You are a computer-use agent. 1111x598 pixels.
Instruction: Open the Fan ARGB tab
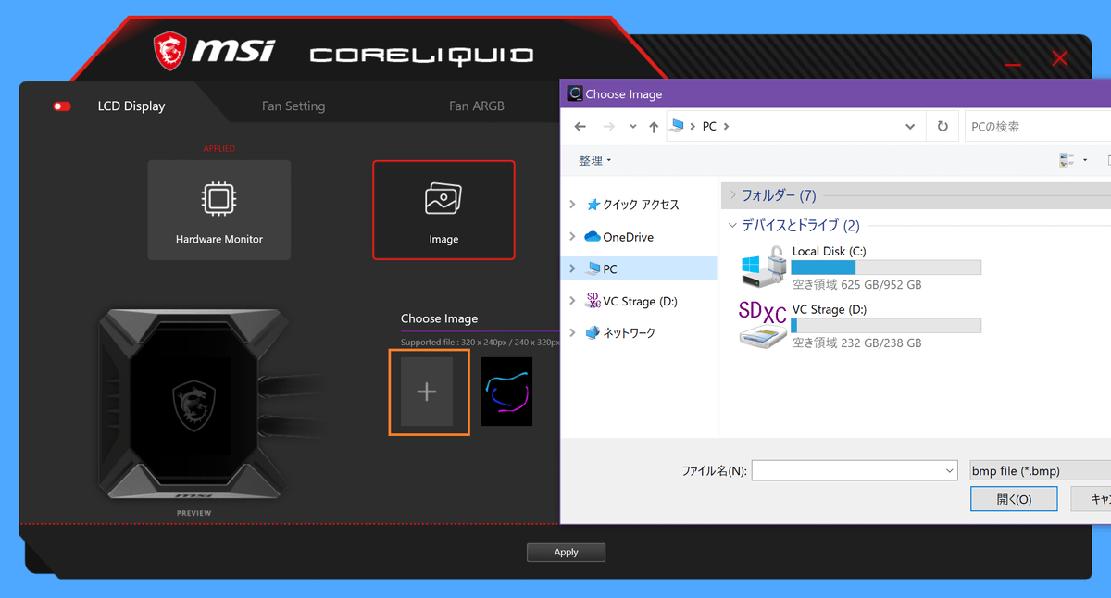[477, 106]
